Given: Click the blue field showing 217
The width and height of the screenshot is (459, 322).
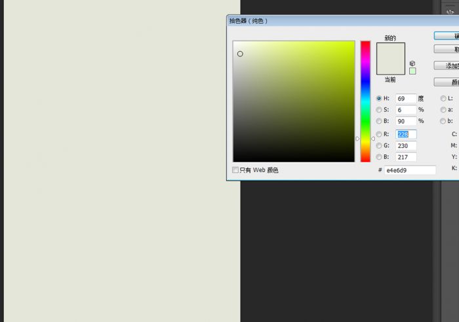Looking at the screenshot, I should 406,157.
